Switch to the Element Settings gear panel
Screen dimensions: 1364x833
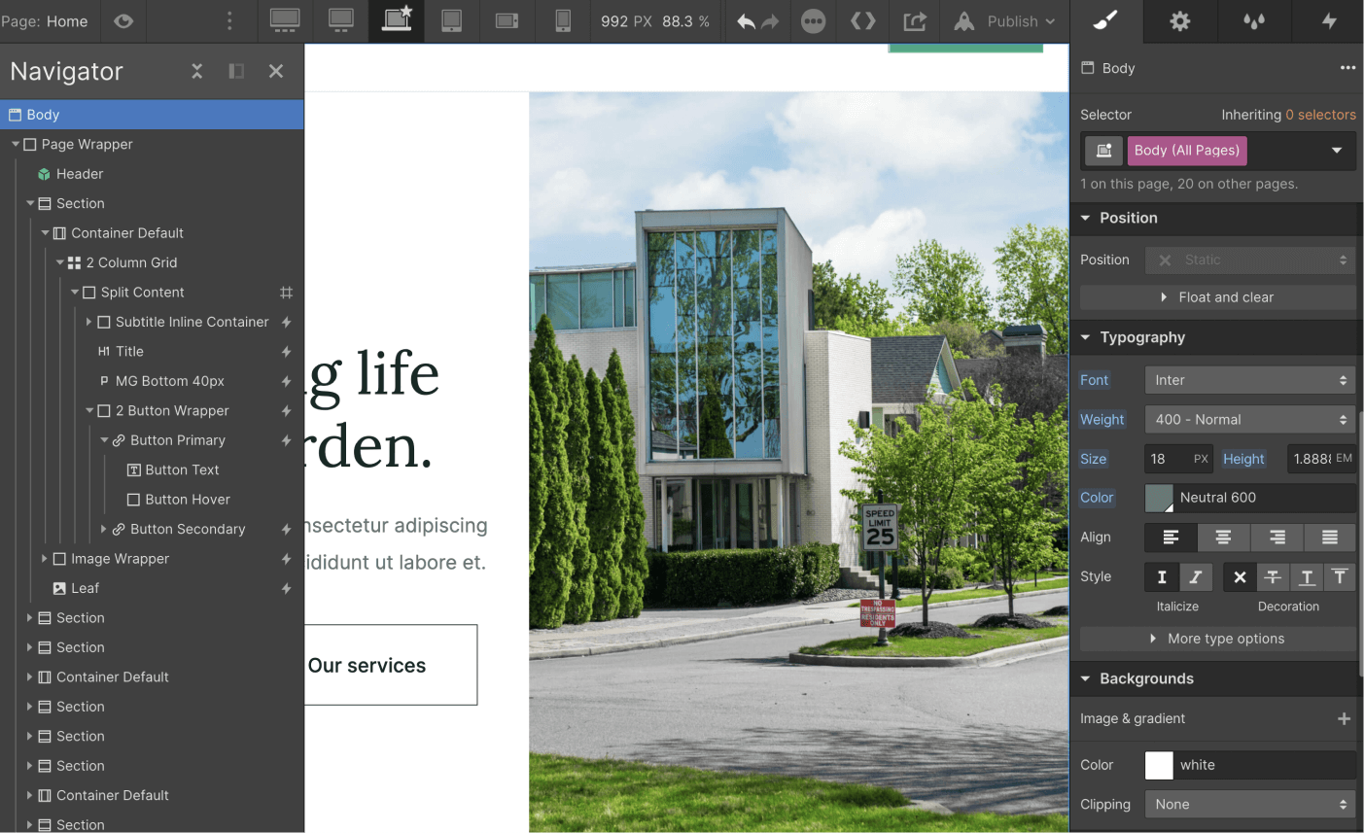[x=1179, y=20]
